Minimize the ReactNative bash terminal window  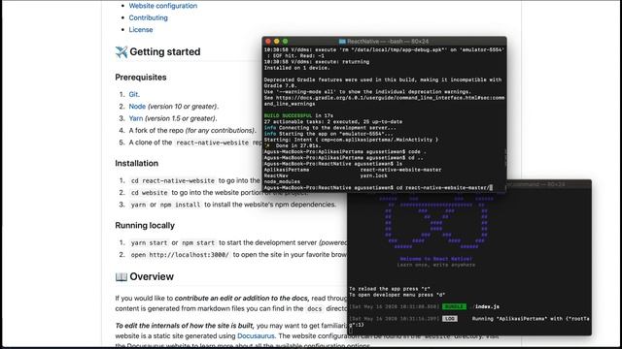(x=276, y=41)
